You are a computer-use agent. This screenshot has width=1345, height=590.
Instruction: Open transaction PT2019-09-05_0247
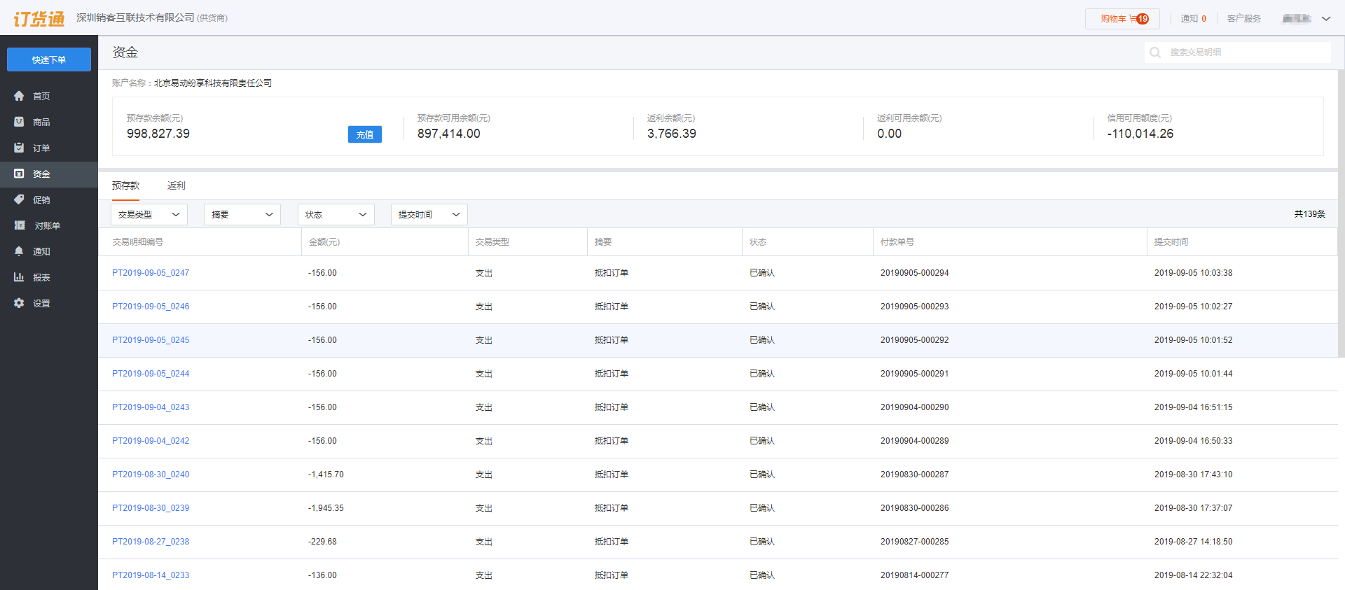(x=151, y=273)
